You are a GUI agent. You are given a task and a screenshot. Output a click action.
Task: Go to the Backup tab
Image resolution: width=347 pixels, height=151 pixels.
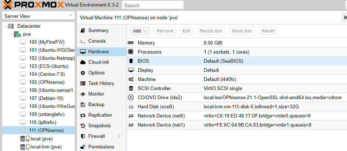tap(101, 105)
